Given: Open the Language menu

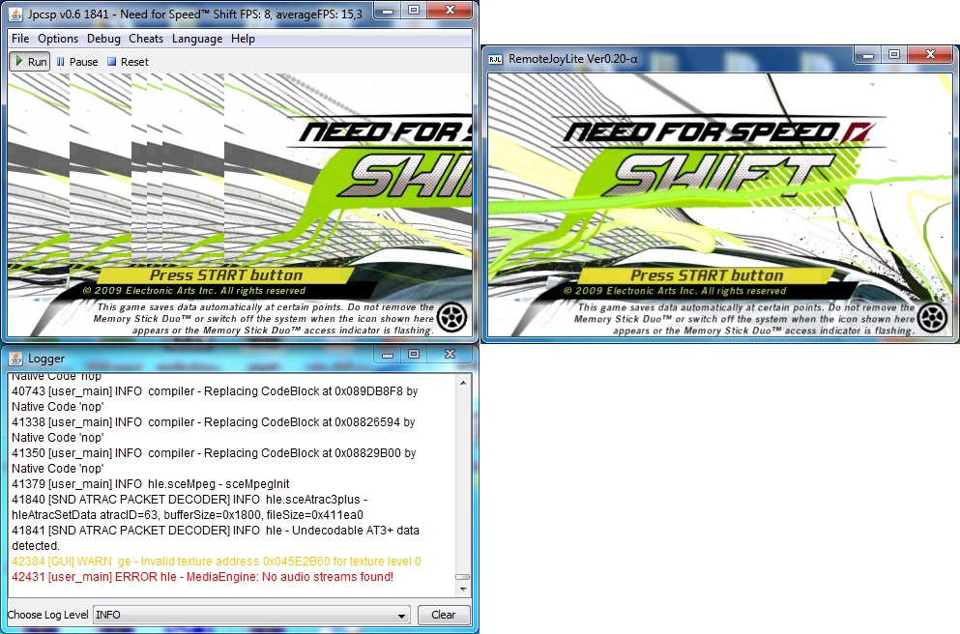Looking at the screenshot, I should tap(197, 39).
